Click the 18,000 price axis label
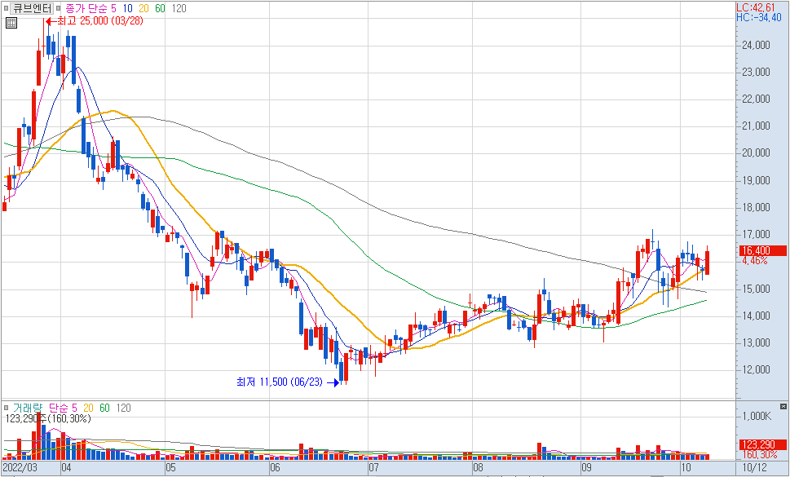 tap(756, 208)
